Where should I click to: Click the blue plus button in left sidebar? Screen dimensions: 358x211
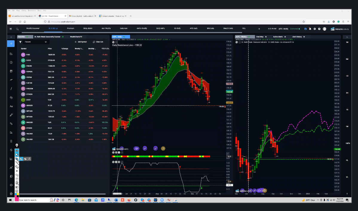pyautogui.click(x=11, y=44)
